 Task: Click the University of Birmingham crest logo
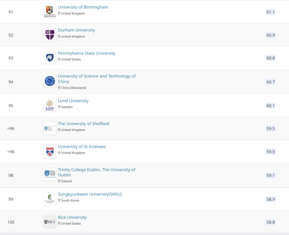point(50,12)
